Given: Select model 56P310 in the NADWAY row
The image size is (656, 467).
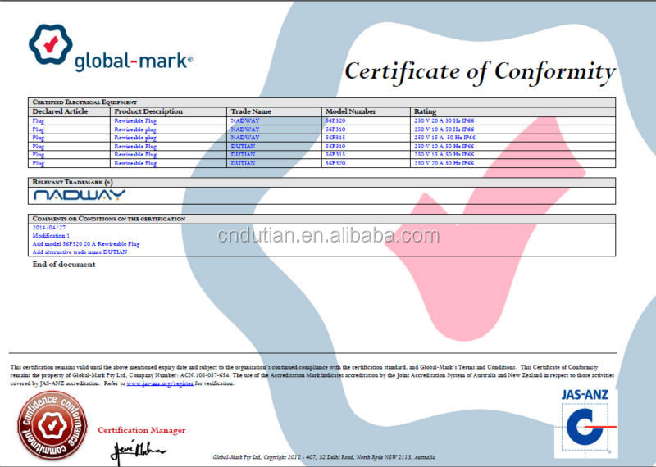Looking at the screenshot, I should click(335, 129).
